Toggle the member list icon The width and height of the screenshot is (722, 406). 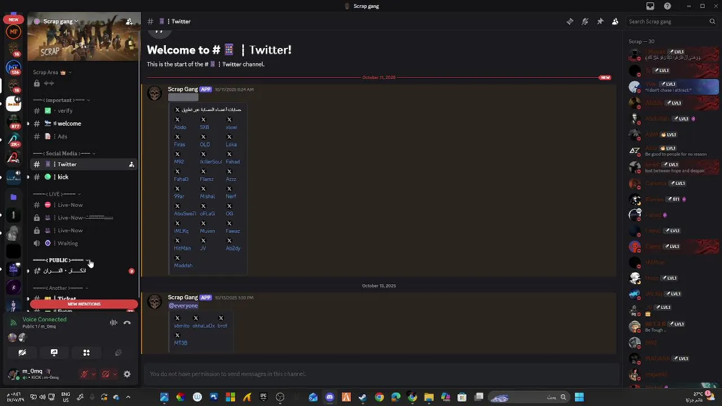click(615, 21)
